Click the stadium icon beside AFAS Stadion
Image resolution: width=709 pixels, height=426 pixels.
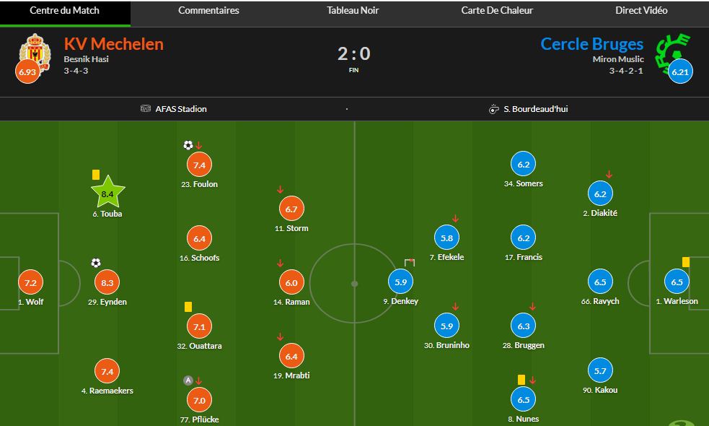(x=146, y=109)
